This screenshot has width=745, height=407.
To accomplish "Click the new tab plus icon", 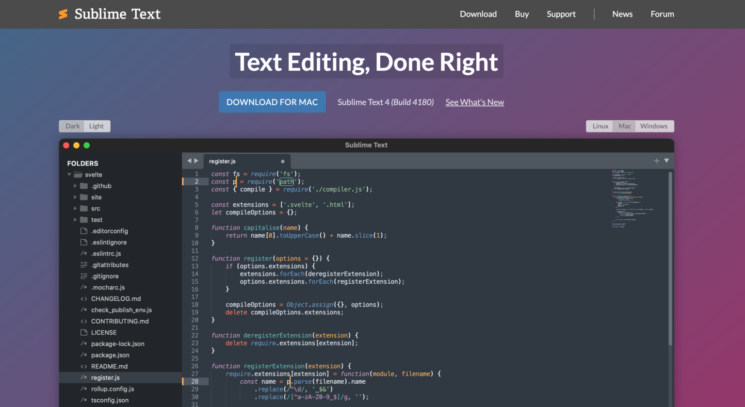I will click(x=656, y=161).
